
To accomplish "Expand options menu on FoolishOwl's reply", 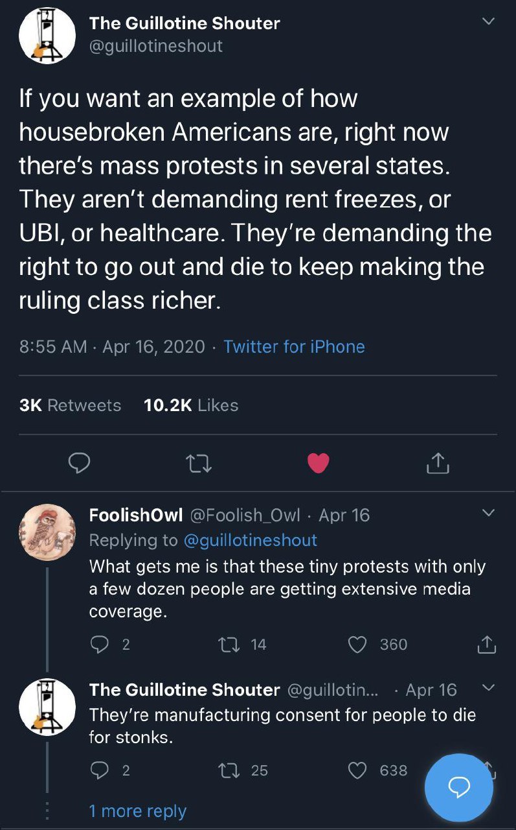I will pyautogui.click(x=489, y=513).
